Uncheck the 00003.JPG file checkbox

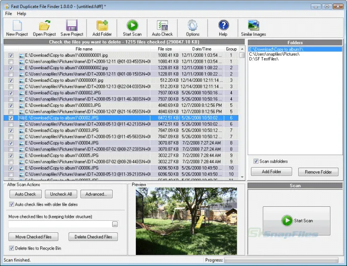(x=11, y=130)
